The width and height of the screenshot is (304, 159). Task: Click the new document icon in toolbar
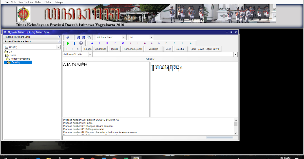tap(67, 37)
